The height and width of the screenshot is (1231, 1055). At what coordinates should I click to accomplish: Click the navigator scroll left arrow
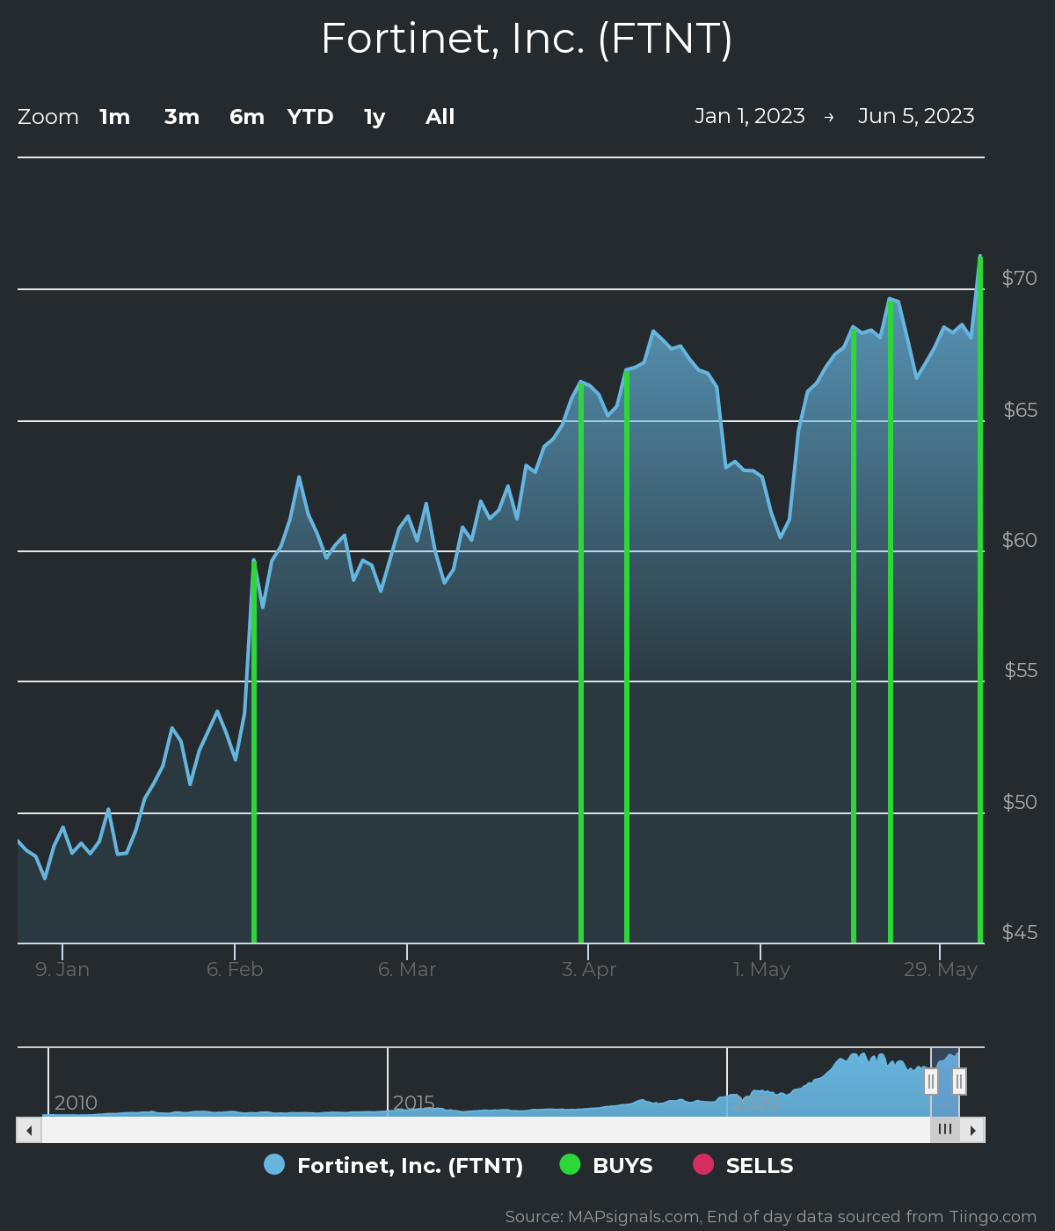pyautogui.click(x=29, y=1130)
